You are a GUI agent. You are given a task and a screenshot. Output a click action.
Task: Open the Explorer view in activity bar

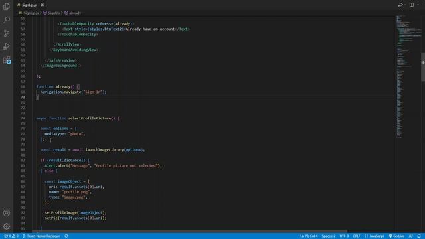tap(7, 6)
